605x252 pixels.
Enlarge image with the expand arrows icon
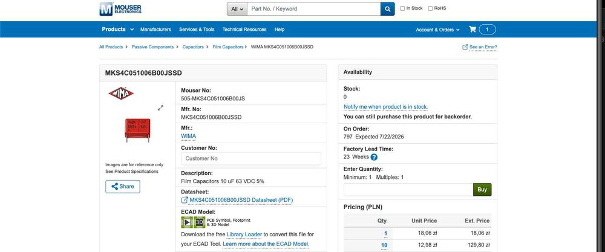click(160, 108)
